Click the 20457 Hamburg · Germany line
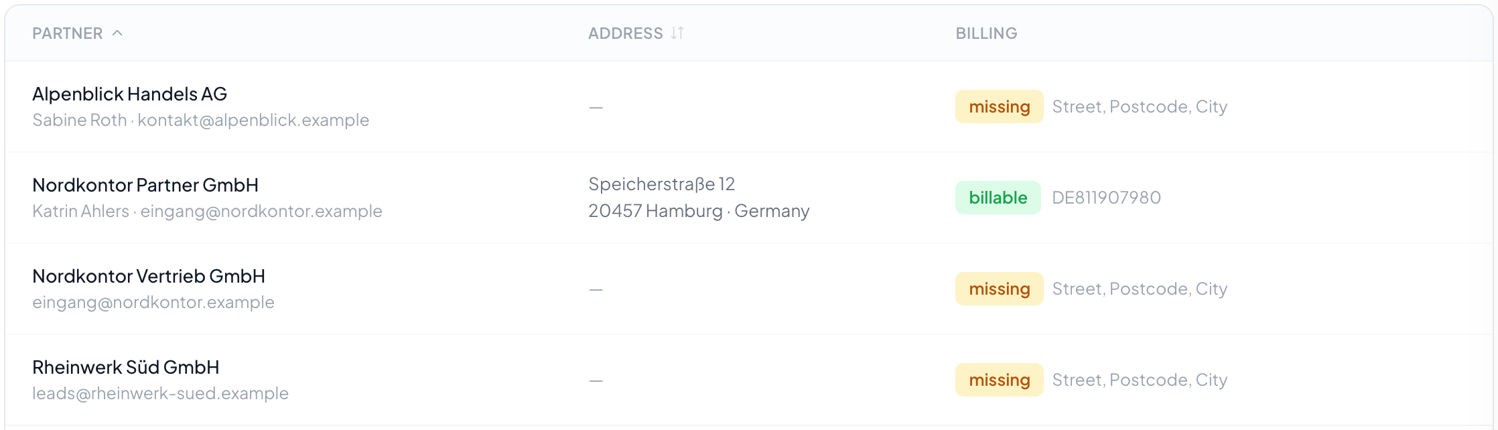Screen dimensions: 1498x430 (699, 211)
